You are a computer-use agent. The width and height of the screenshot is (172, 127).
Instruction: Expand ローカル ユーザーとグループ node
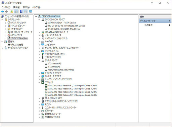pos(6,32)
